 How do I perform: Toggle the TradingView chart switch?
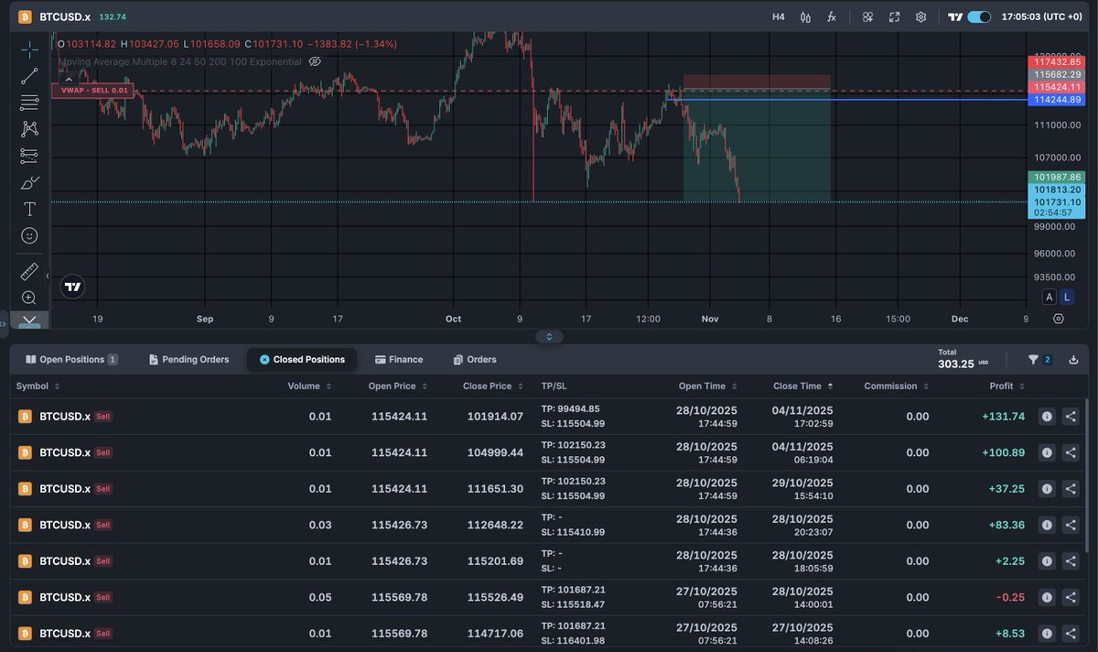[979, 16]
